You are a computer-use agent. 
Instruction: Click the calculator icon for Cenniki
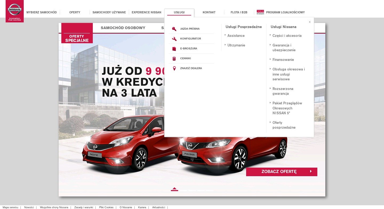coord(174,58)
